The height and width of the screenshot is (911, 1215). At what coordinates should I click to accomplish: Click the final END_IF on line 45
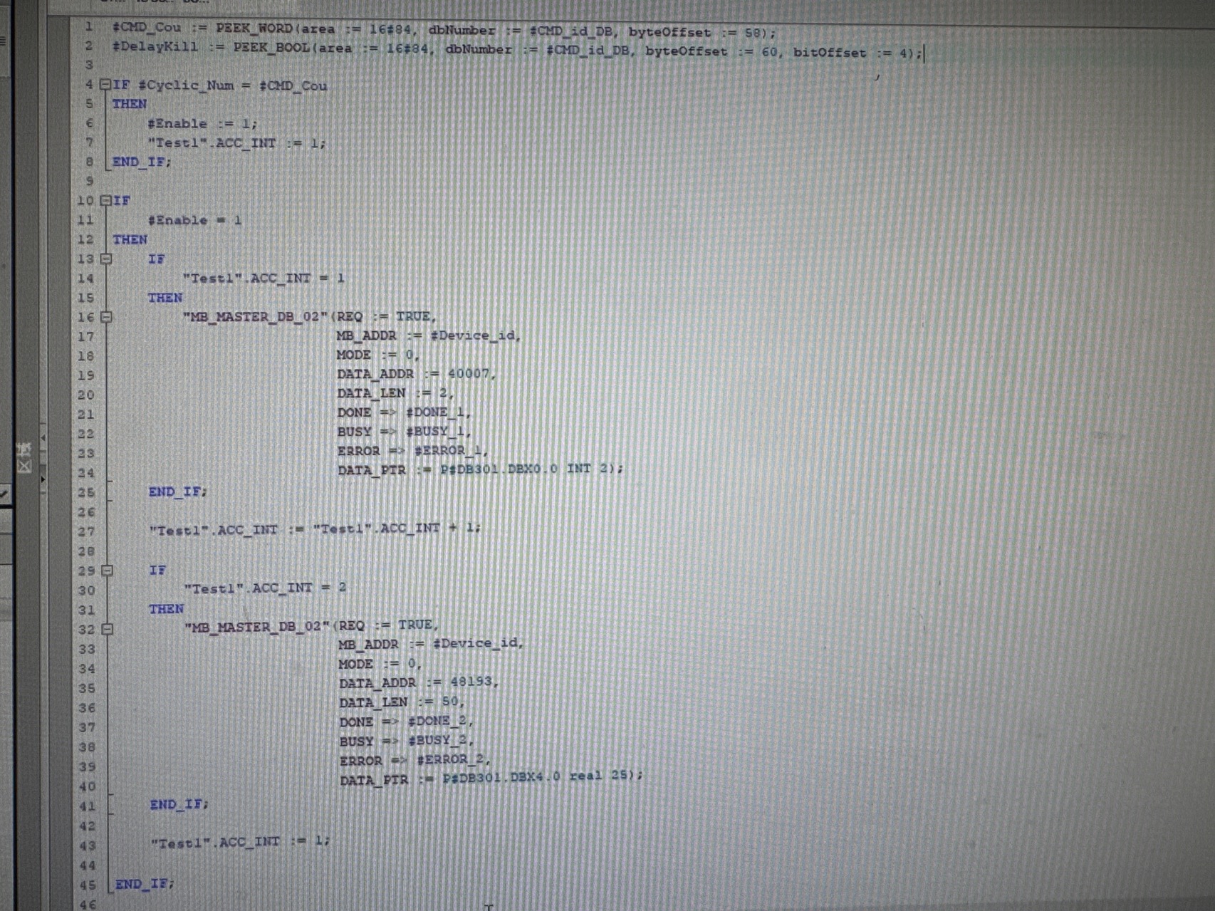pyautogui.click(x=145, y=885)
